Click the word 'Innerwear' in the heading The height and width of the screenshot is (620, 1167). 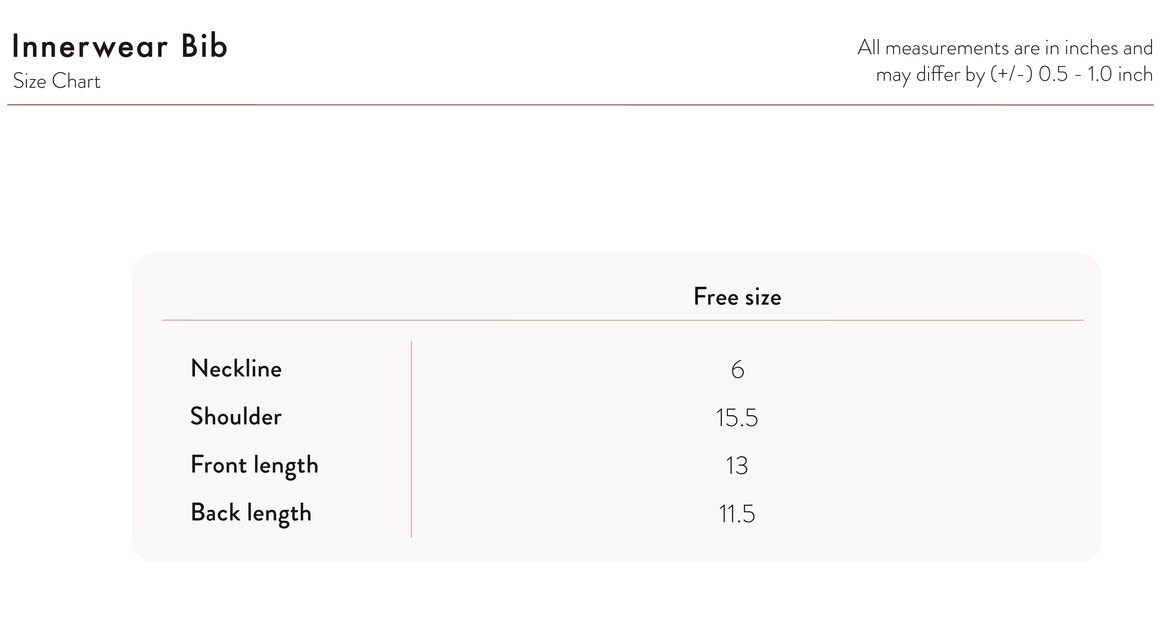click(x=90, y=46)
